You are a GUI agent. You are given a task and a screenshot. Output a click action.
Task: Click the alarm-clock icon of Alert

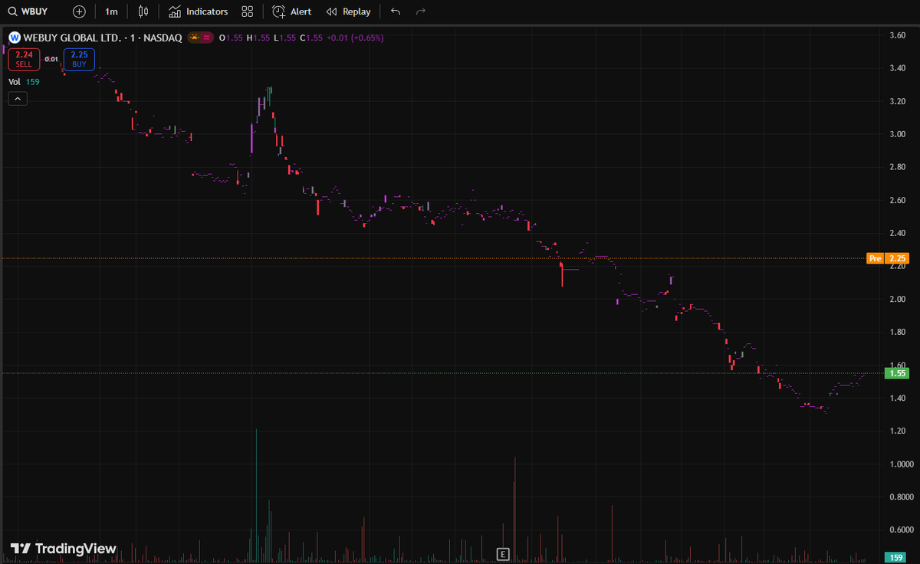pyautogui.click(x=279, y=11)
